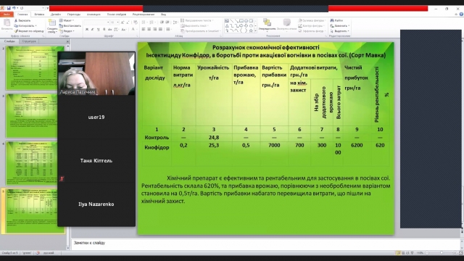
Task: Open the Section (Раздел) dropdown
Action: coord(67,30)
